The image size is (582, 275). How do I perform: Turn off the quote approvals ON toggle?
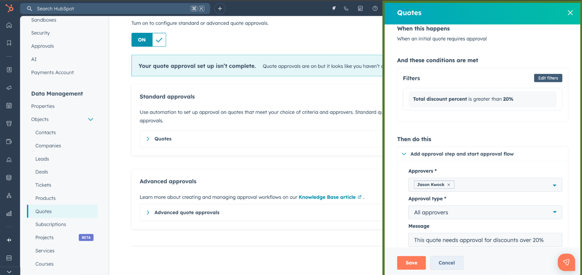point(149,40)
